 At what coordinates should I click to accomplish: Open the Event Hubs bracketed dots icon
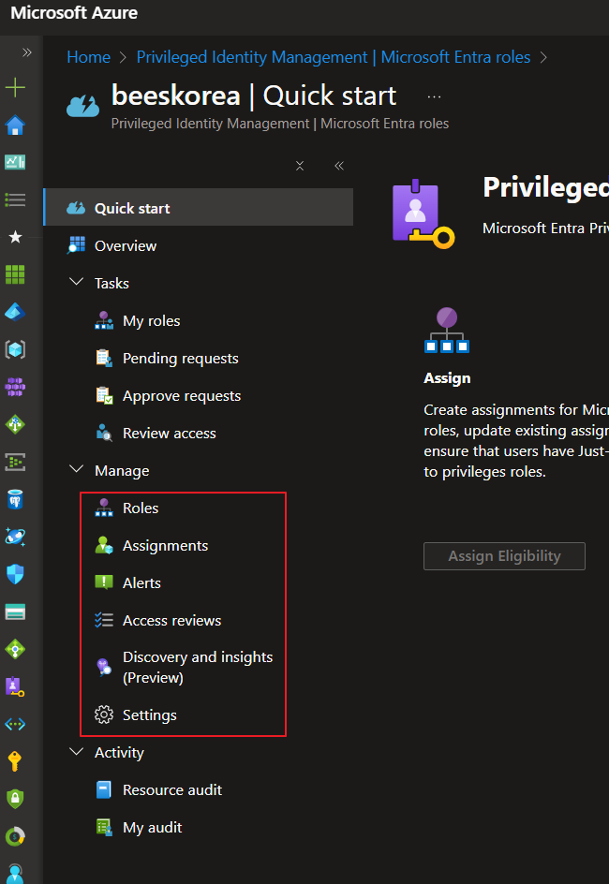click(15, 462)
